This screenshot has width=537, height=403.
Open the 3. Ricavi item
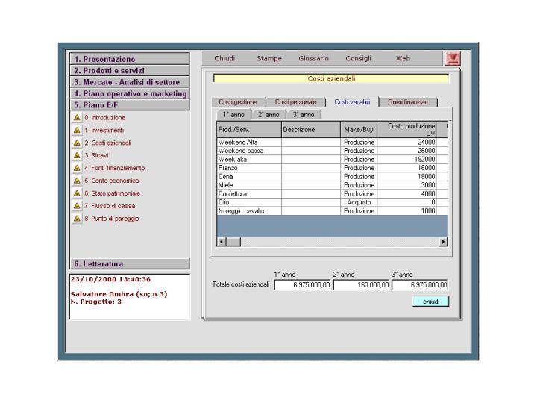(x=96, y=155)
